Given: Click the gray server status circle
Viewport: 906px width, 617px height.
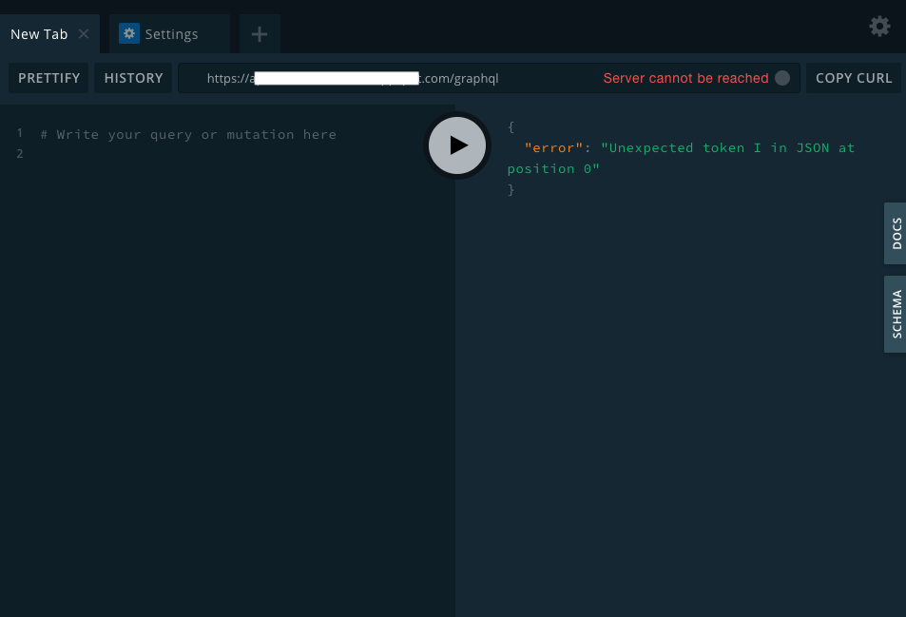Looking at the screenshot, I should (782, 78).
